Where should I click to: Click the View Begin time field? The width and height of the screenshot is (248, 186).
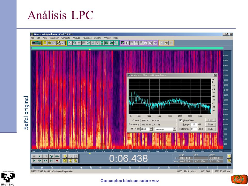coord(186,161)
